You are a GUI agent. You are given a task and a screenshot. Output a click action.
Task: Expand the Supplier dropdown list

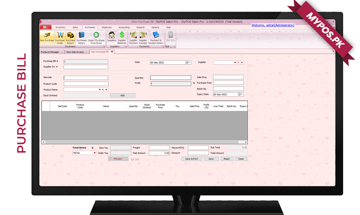(x=235, y=62)
